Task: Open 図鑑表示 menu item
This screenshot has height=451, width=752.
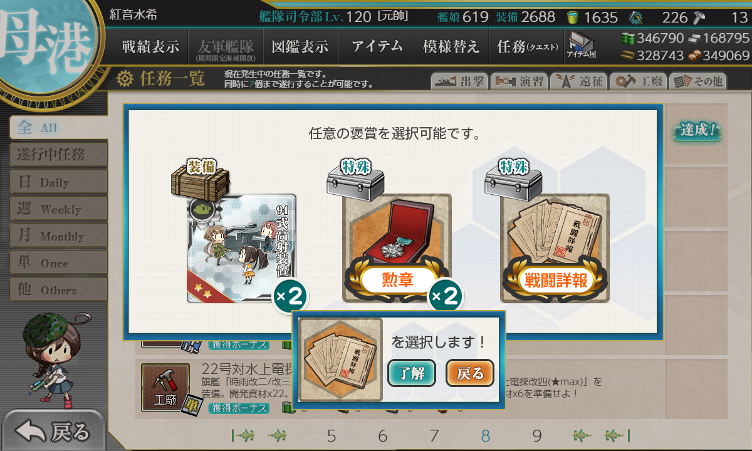Action: tap(300, 46)
